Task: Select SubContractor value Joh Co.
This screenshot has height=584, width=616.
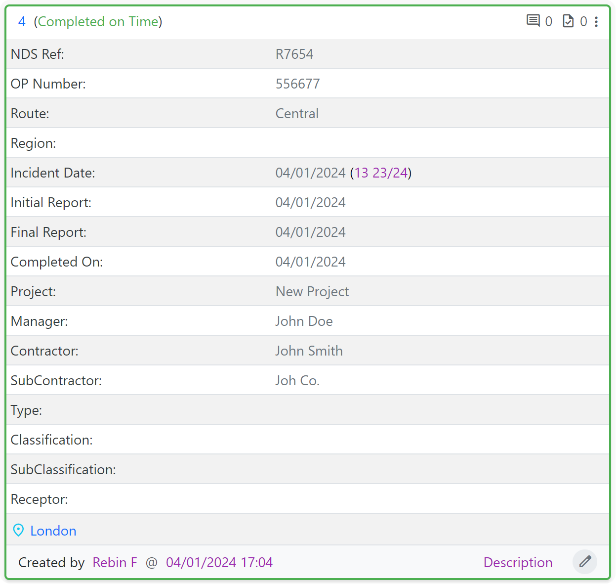Action: (297, 380)
